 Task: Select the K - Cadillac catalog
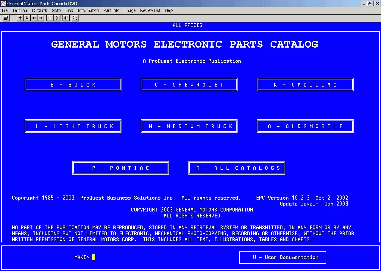point(305,84)
